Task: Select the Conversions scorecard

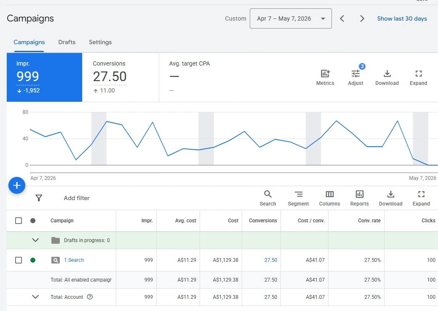Action: pos(120,77)
